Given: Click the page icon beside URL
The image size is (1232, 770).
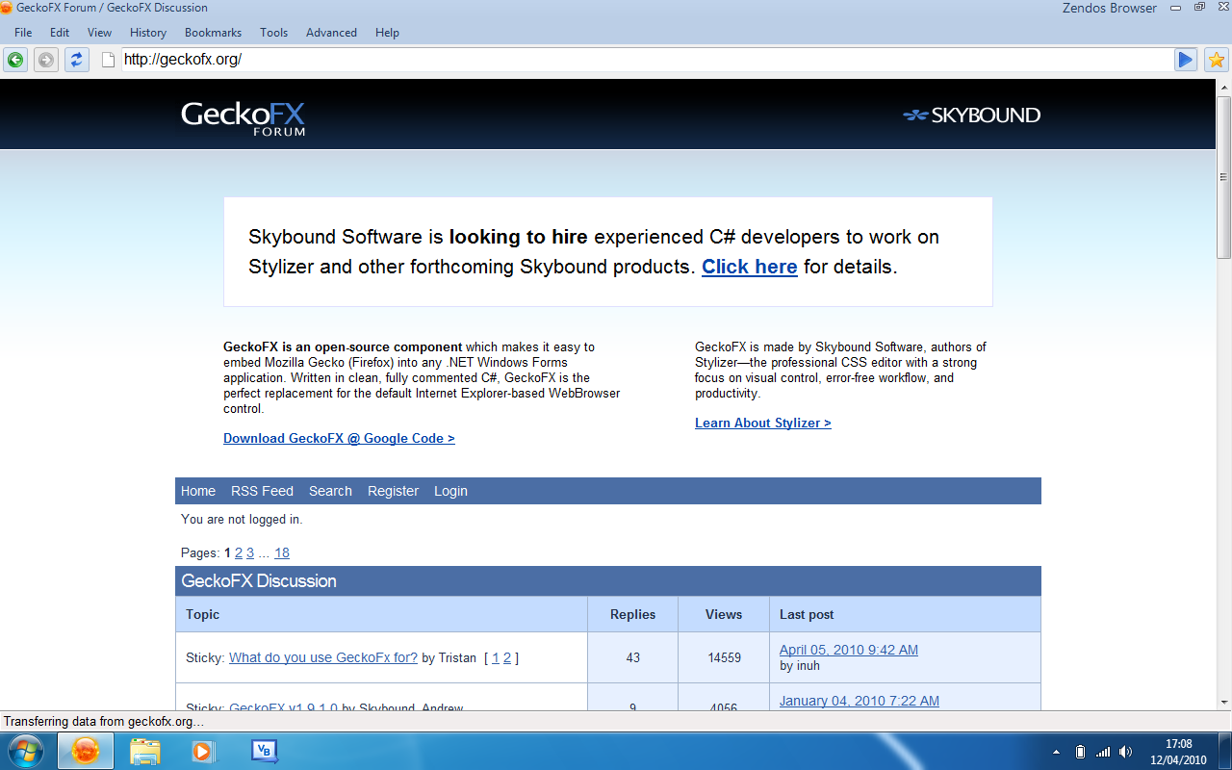Looking at the screenshot, I should coord(109,60).
